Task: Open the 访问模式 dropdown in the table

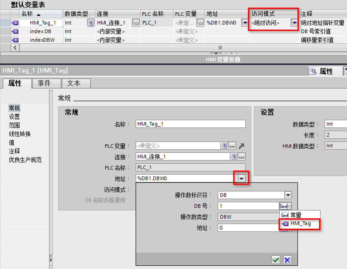Action: [294, 23]
